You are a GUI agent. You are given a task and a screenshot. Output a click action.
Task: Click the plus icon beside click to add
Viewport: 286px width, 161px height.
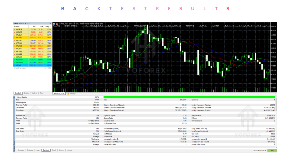click(14, 68)
